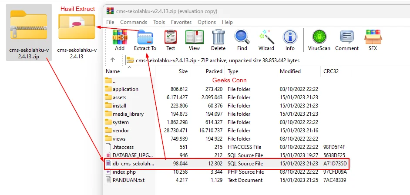Click the 1.862.298 size value

178,122
